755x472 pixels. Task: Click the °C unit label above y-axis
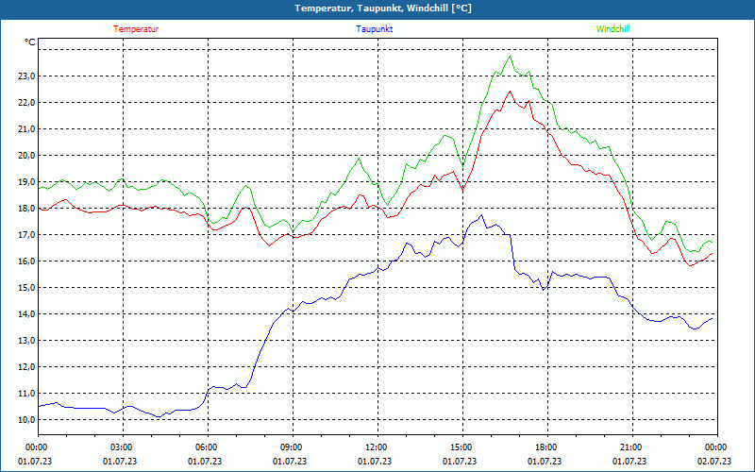pyautogui.click(x=30, y=42)
